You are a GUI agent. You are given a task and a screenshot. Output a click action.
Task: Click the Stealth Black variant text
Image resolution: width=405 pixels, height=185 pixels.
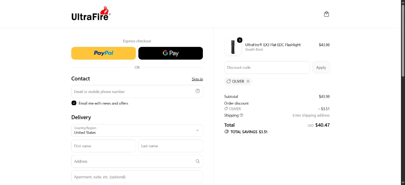254,50
